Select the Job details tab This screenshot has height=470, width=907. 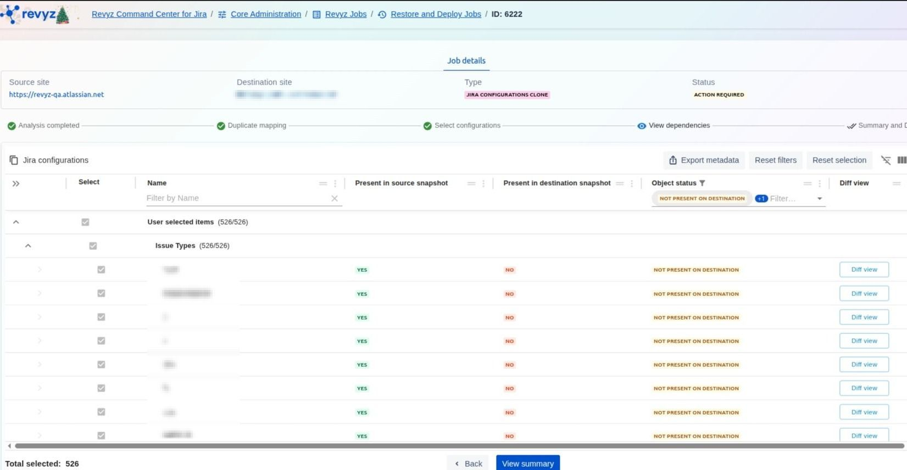click(x=466, y=61)
